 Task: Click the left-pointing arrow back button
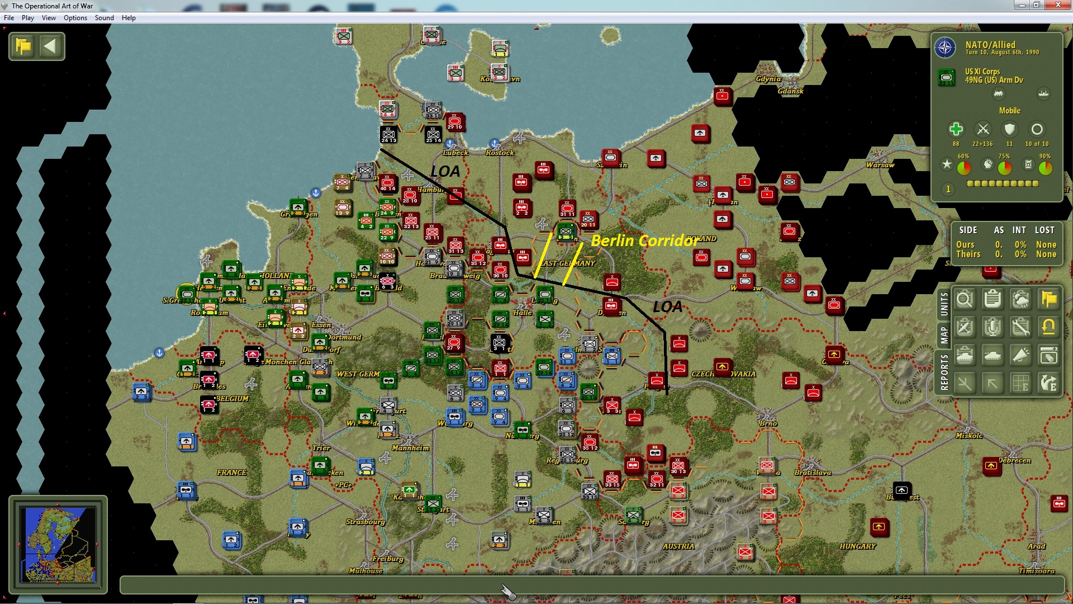coord(50,46)
